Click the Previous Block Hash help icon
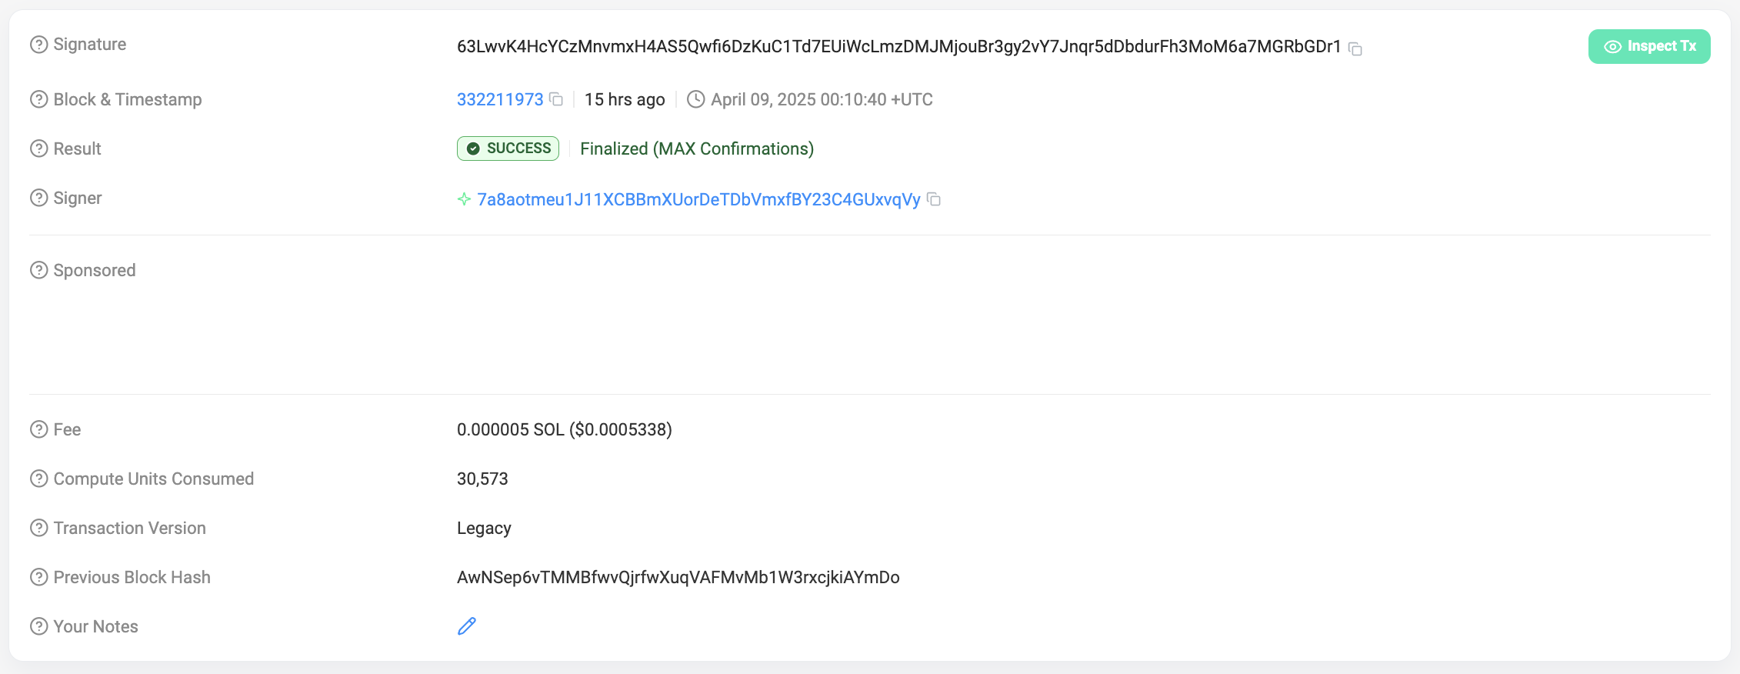Viewport: 1740px width, 674px height. click(x=38, y=577)
